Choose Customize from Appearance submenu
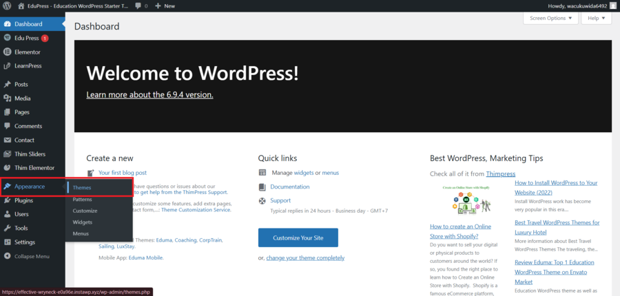 (85, 211)
